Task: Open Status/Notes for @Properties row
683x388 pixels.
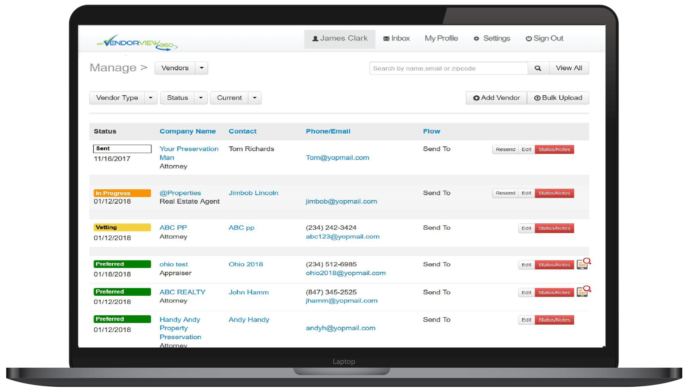Action: (x=555, y=193)
